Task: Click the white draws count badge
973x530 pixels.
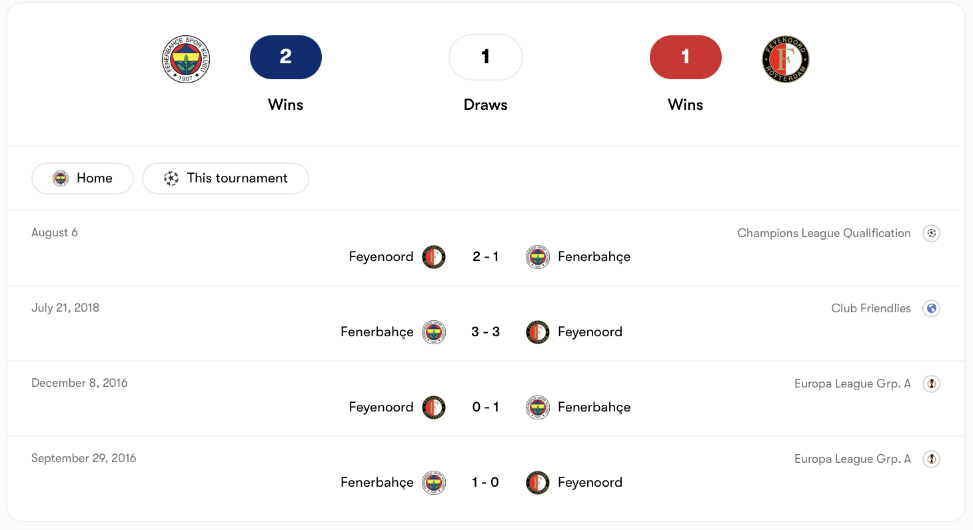Action: tap(486, 57)
